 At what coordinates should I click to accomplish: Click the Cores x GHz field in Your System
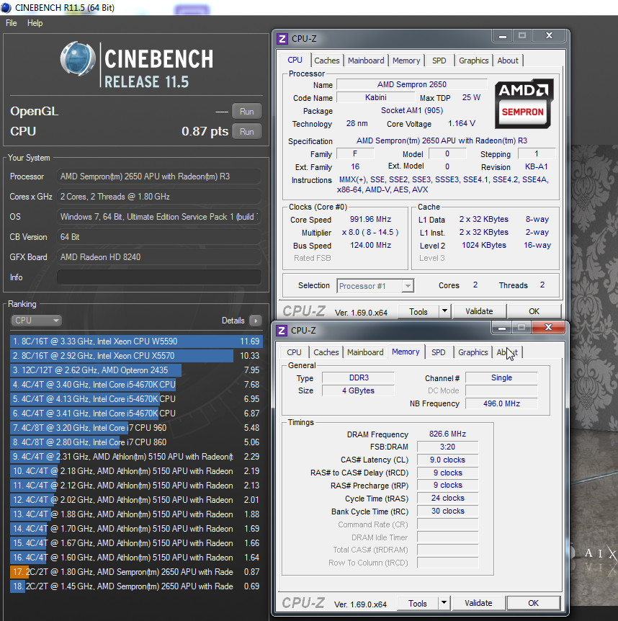pyautogui.click(x=159, y=197)
